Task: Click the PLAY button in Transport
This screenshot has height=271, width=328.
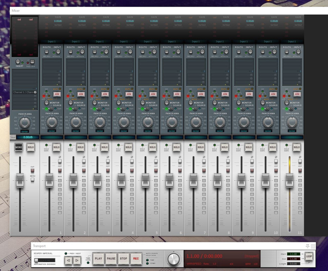Action: (98, 258)
